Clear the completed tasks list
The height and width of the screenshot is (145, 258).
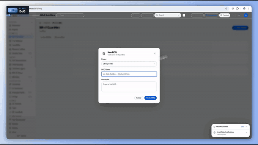[242, 127]
